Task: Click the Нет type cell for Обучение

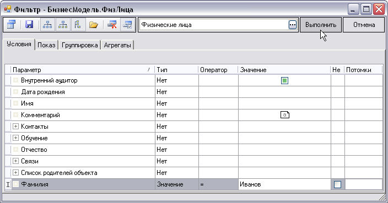Action: [177, 138]
